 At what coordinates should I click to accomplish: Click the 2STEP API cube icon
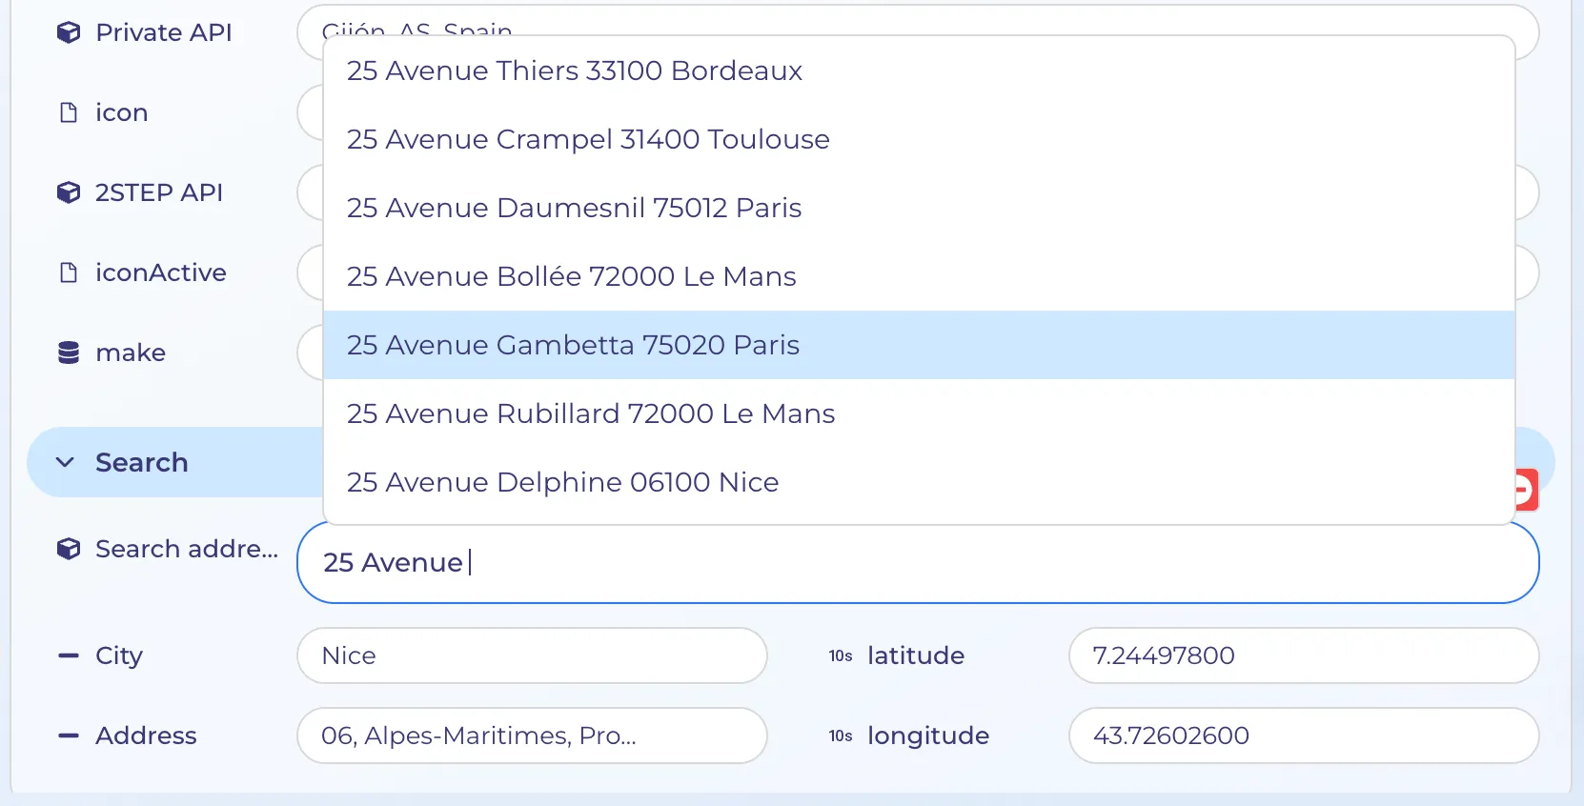pos(69,192)
